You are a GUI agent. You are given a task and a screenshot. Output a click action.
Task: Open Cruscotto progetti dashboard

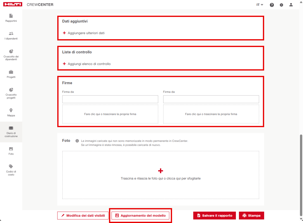click(11, 93)
